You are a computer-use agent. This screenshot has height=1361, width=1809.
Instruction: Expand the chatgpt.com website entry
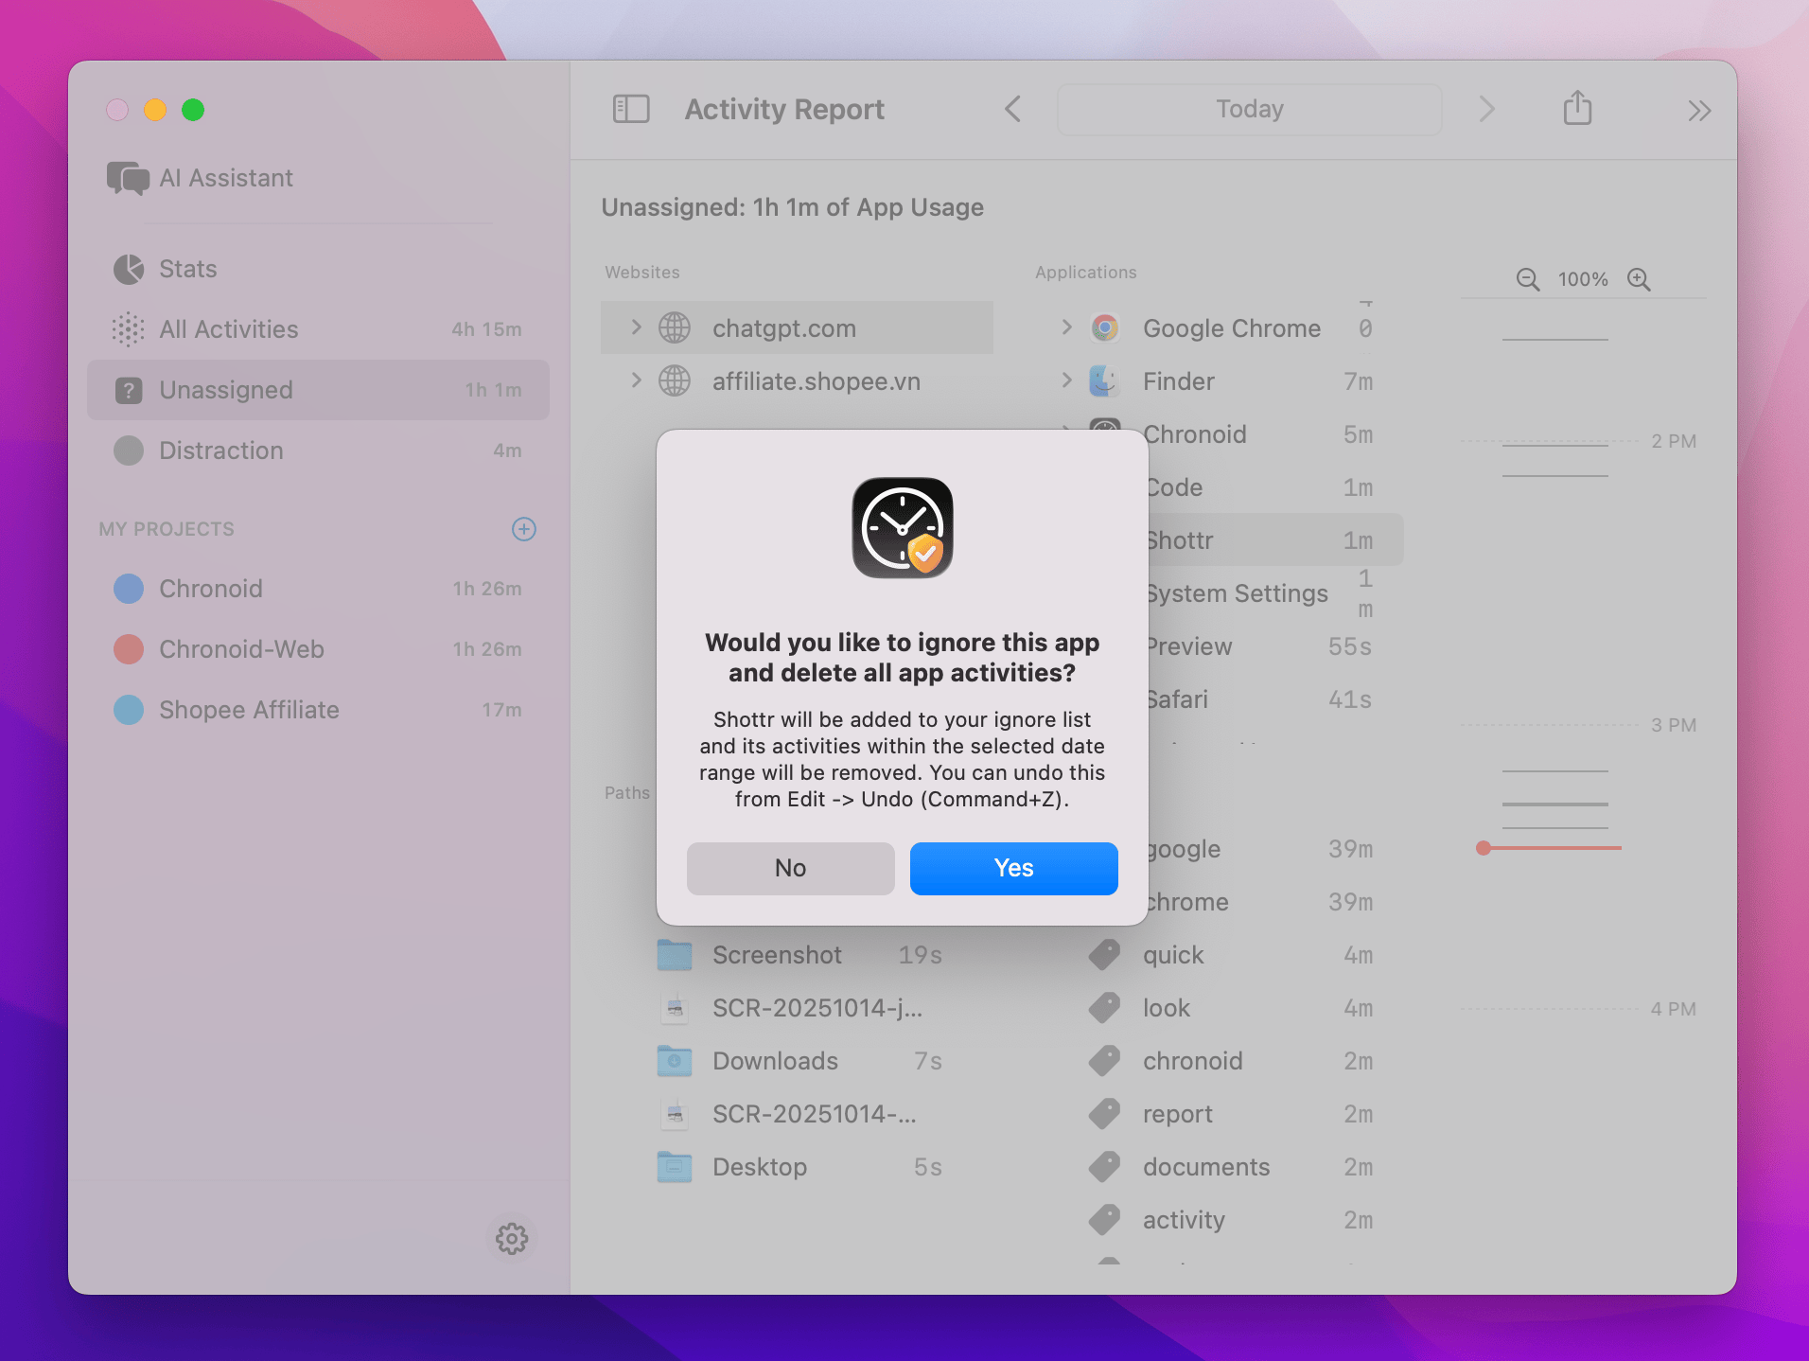[x=636, y=327]
